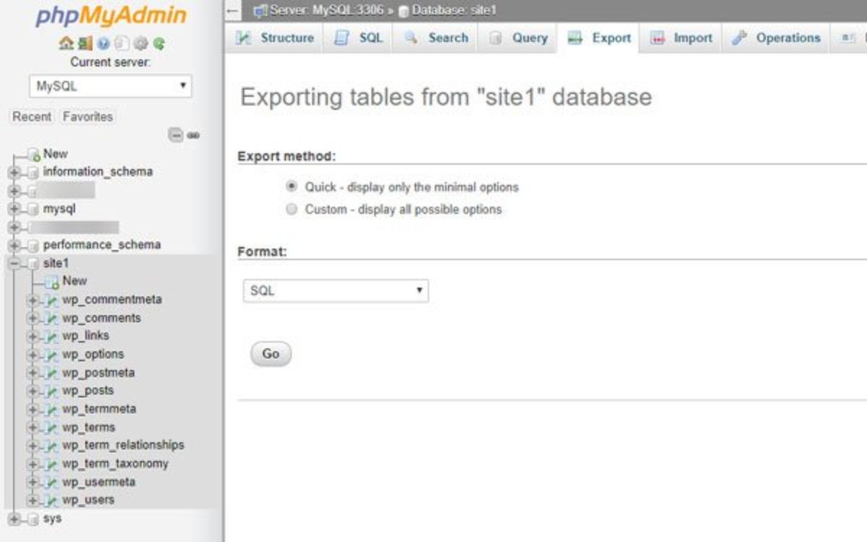This screenshot has width=867, height=542.
Task: Click the collapse-all icon in navigation panel
Action: click(176, 135)
